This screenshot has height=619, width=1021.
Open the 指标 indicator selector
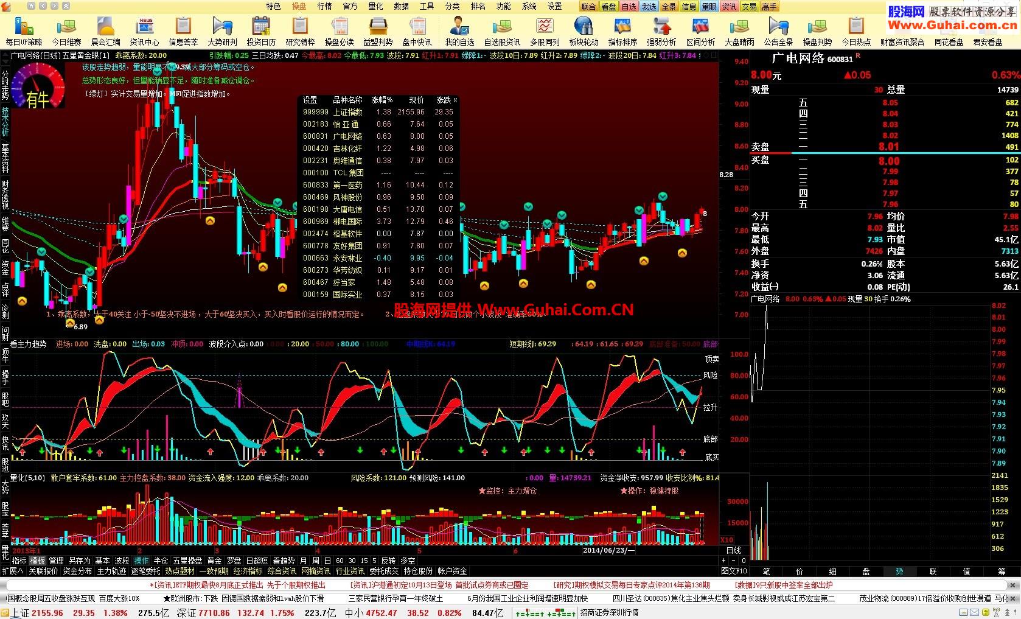pyautogui.click(x=19, y=561)
